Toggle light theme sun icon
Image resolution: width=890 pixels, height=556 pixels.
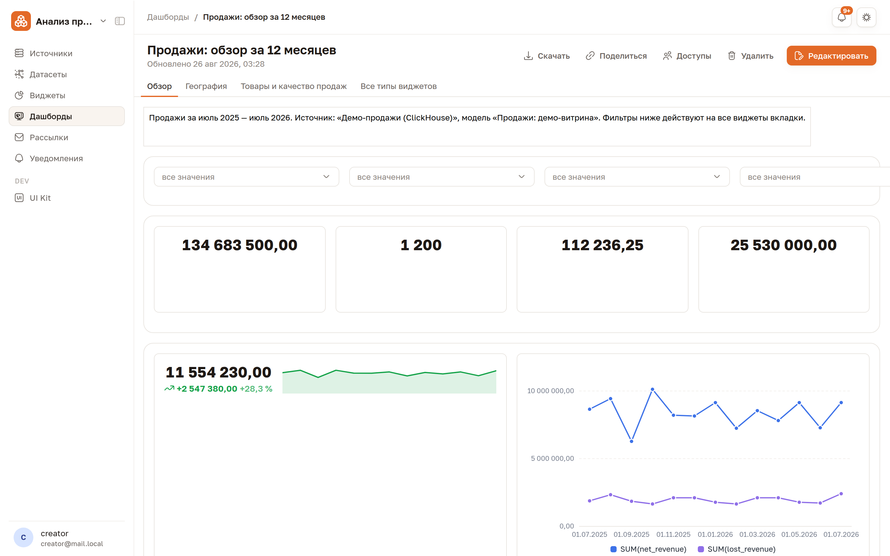(866, 17)
